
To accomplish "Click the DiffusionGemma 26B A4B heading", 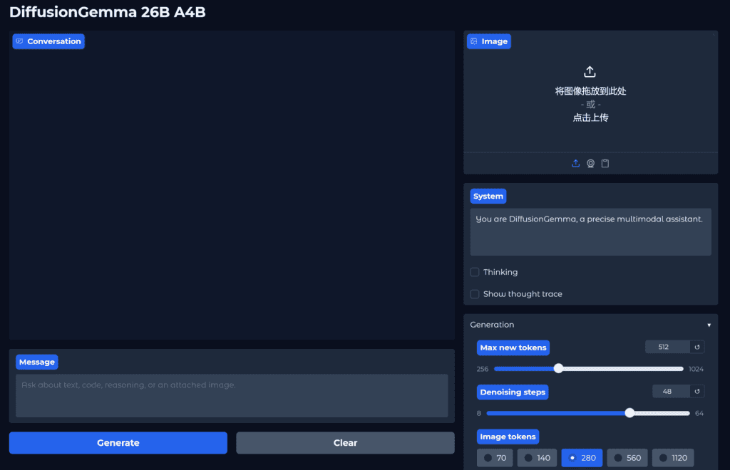I will point(107,12).
